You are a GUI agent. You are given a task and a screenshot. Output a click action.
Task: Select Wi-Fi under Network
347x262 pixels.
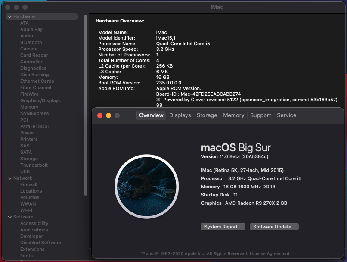pyautogui.click(x=26, y=210)
